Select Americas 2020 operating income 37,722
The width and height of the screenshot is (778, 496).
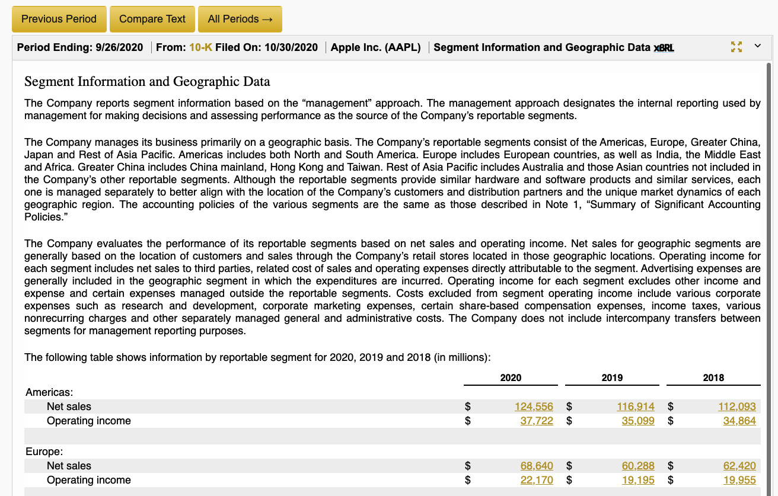coord(536,421)
